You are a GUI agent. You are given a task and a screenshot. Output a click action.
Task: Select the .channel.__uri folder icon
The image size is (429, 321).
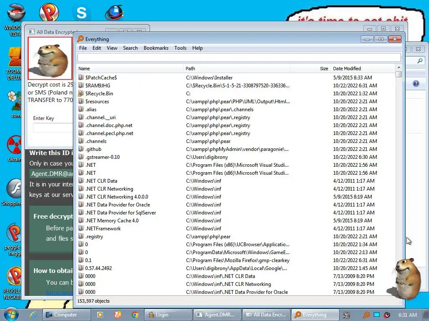pyautogui.click(x=81, y=117)
